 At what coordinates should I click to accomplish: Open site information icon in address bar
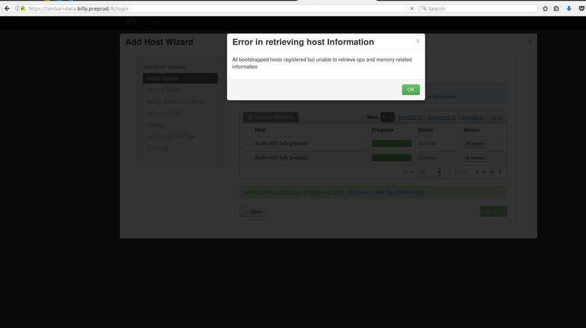[17, 9]
